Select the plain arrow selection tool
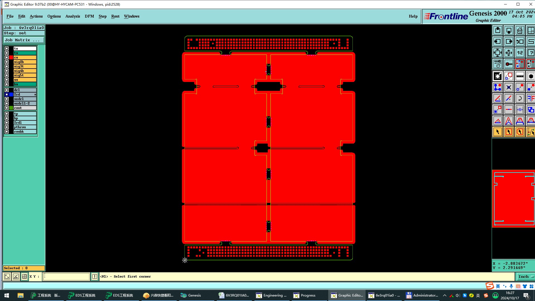 (x=498, y=132)
